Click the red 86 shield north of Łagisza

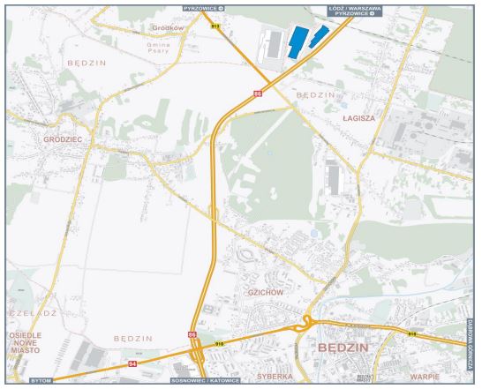(258, 94)
